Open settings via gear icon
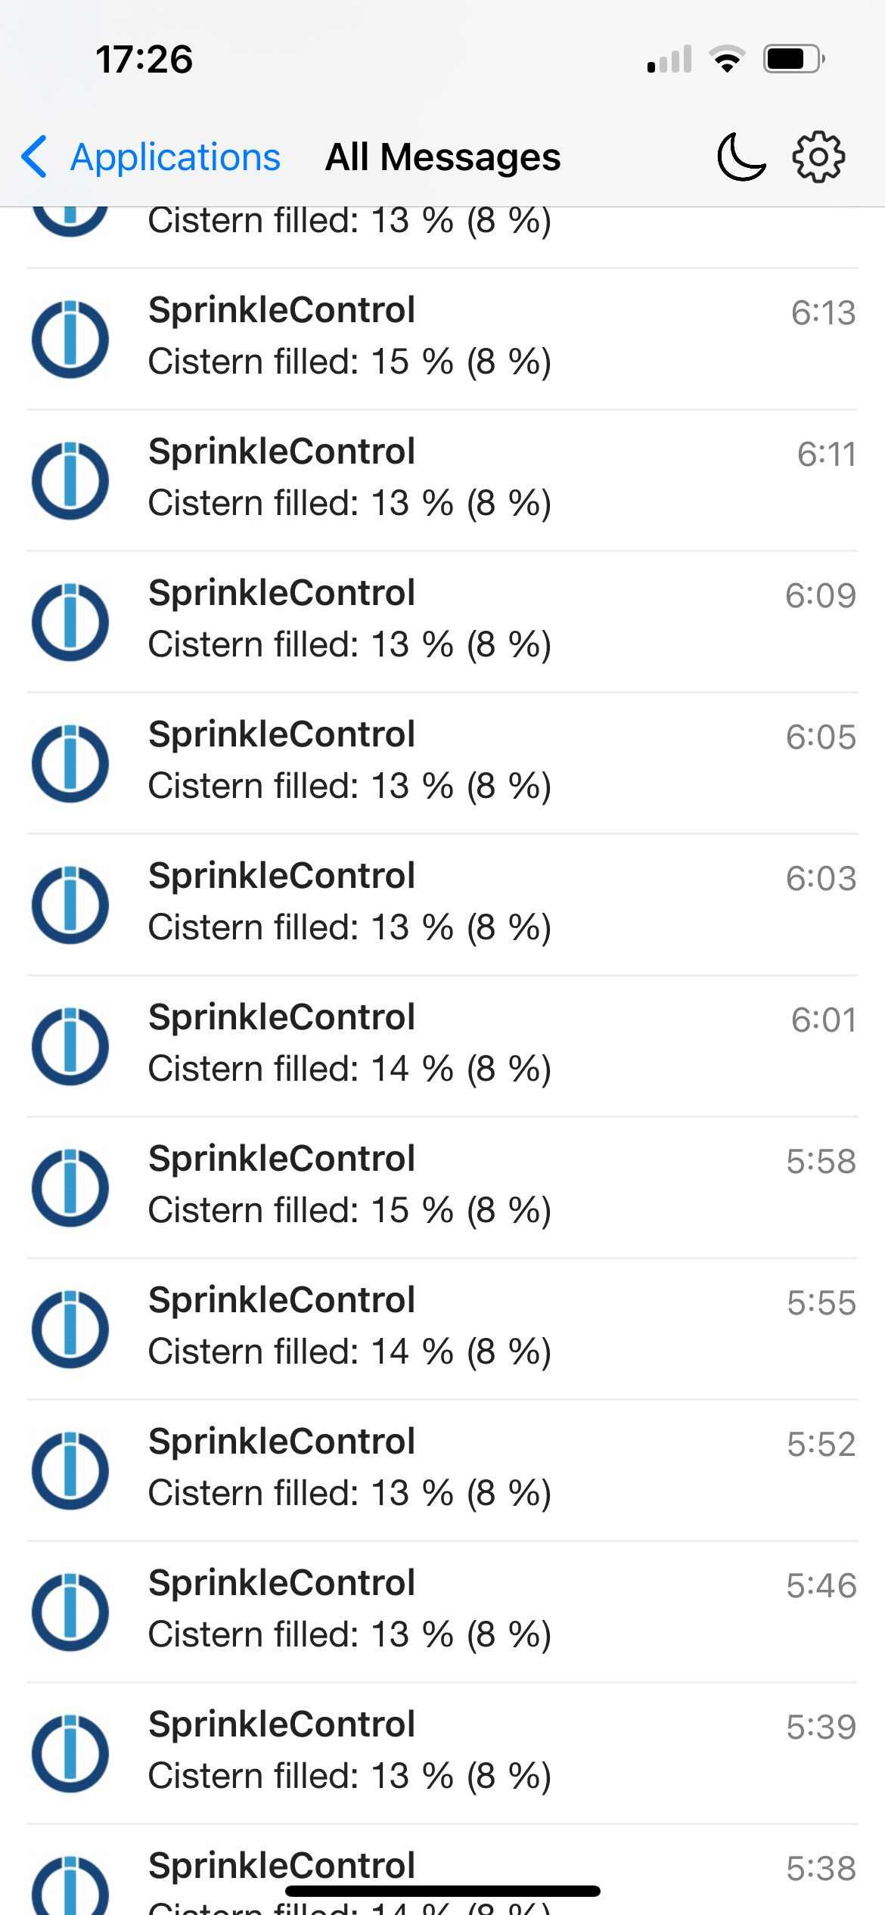Screen dimensions: 885x1915 coord(818,157)
